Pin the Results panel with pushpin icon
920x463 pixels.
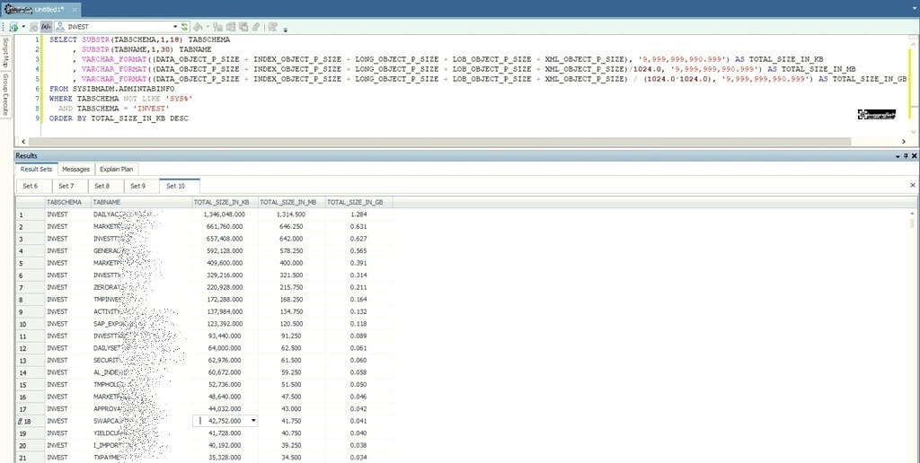pyautogui.click(x=905, y=156)
